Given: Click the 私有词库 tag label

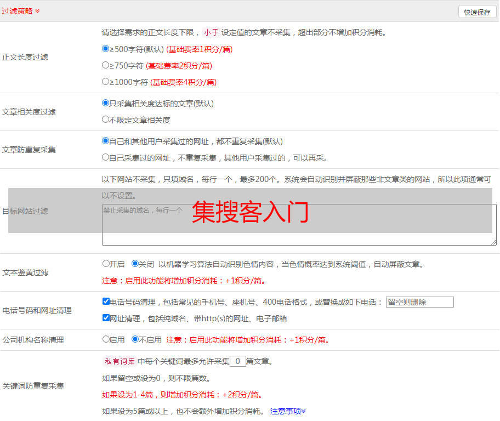Looking at the screenshot, I should click(118, 361).
